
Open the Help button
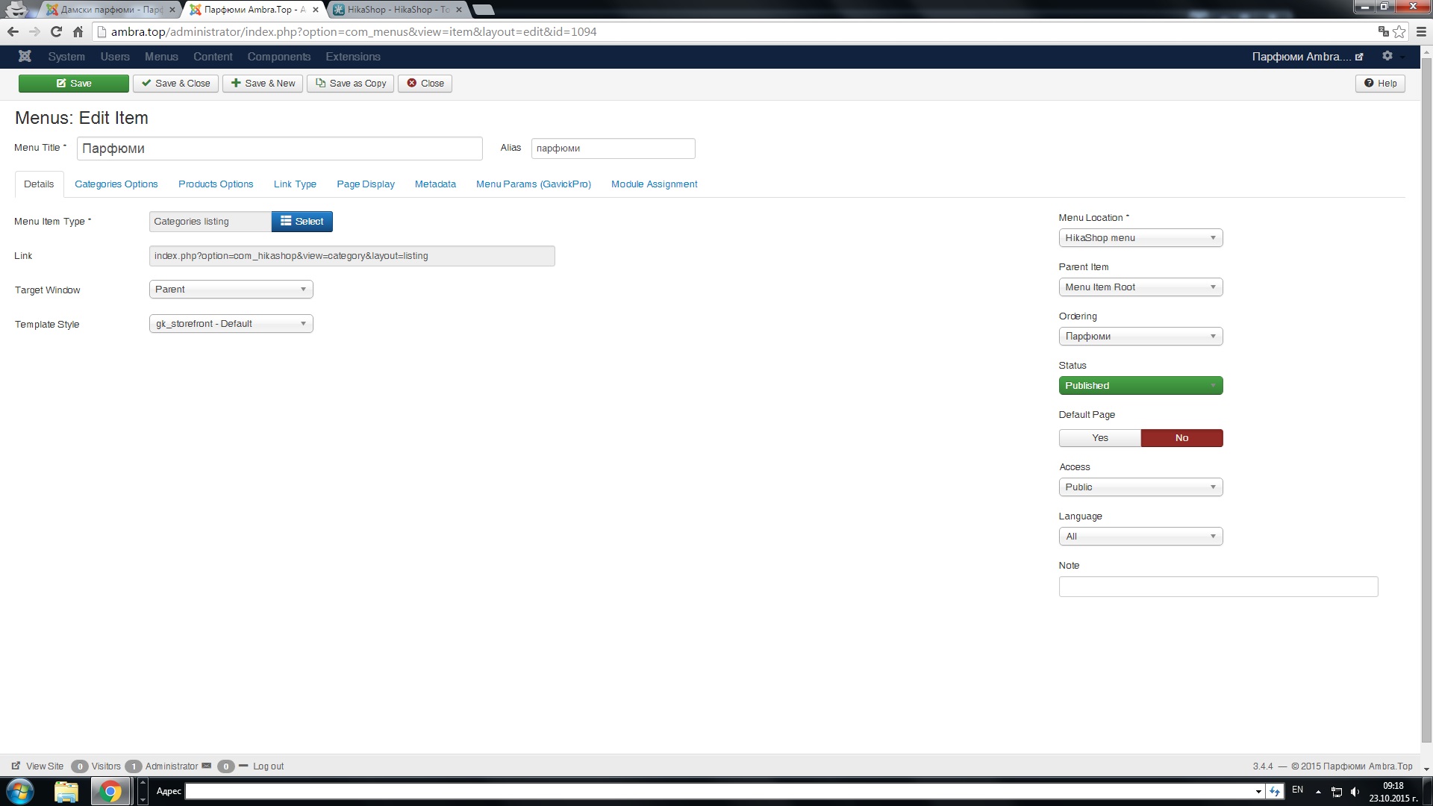(x=1381, y=84)
